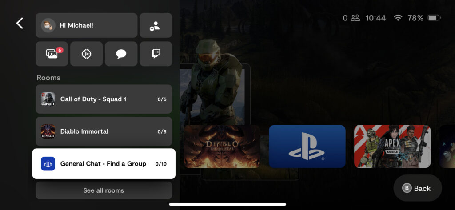
Task: Tap the 0/10 count on General Chat
Action: tap(161, 164)
